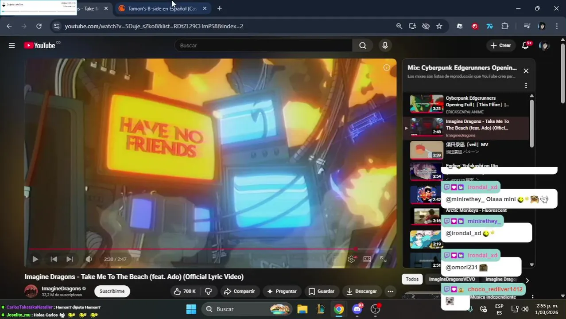Screen dimensions: 566x319
Task: Close the Tamon's B-side tab
Action: click(205, 8)
